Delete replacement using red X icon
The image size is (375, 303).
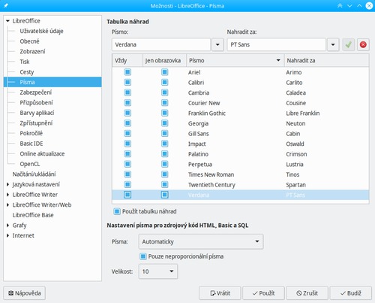[363, 44]
